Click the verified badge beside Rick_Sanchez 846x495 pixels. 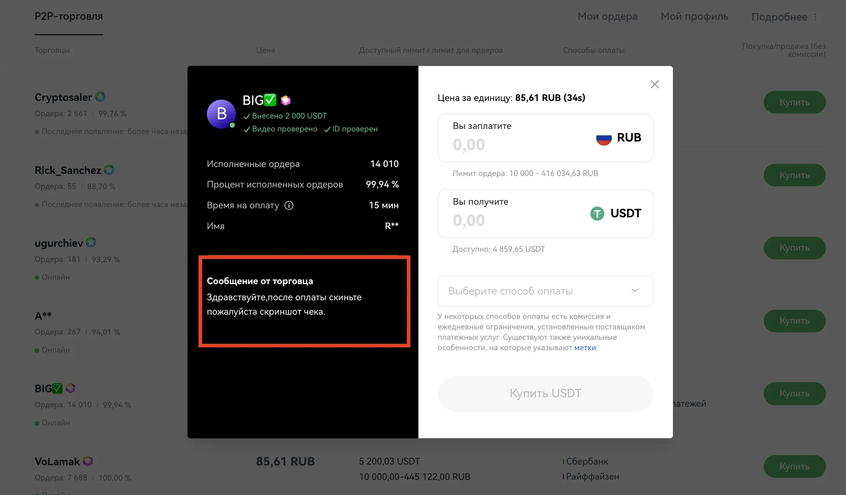[x=109, y=170]
